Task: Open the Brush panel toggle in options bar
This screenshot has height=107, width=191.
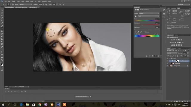Action: [13, 4]
